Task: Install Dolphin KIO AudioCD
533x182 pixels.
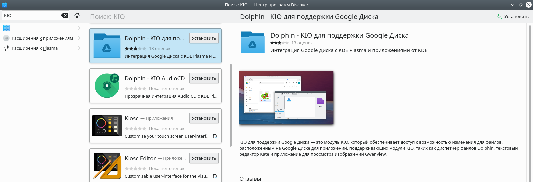Action: pyautogui.click(x=204, y=78)
